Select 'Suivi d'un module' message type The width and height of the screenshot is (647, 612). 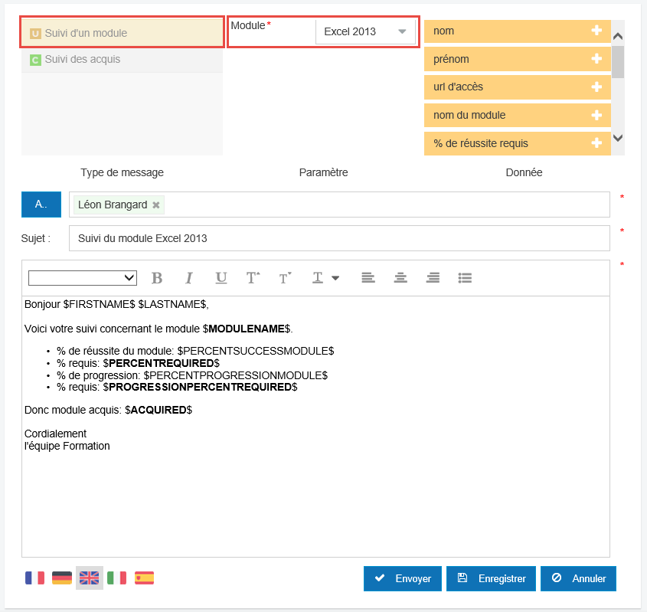tap(123, 34)
